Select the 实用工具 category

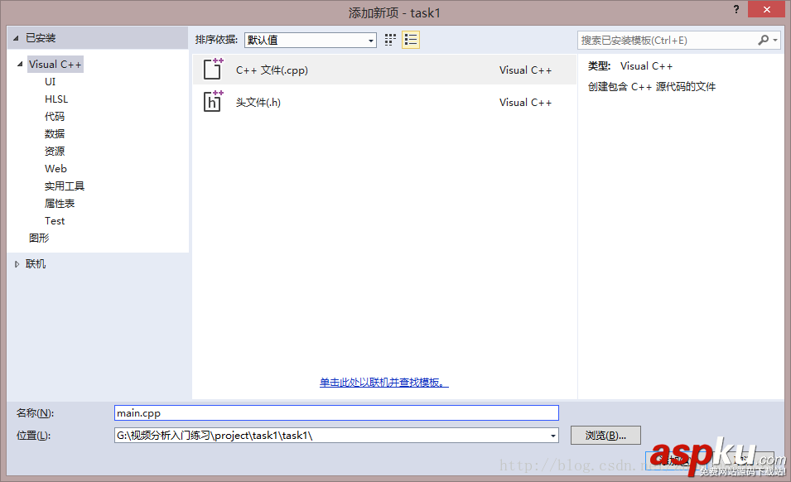(64, 186)
